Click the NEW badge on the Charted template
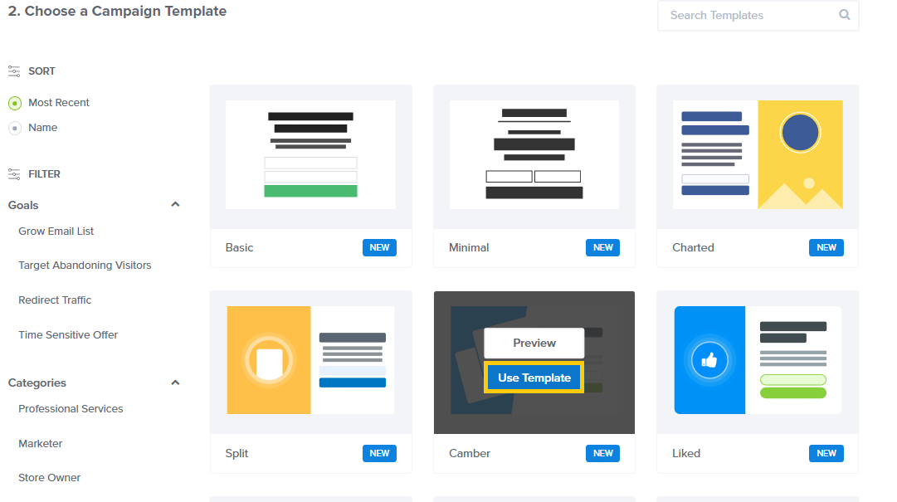This screenshot has width=897, height=502. click(x=826, y=247)
